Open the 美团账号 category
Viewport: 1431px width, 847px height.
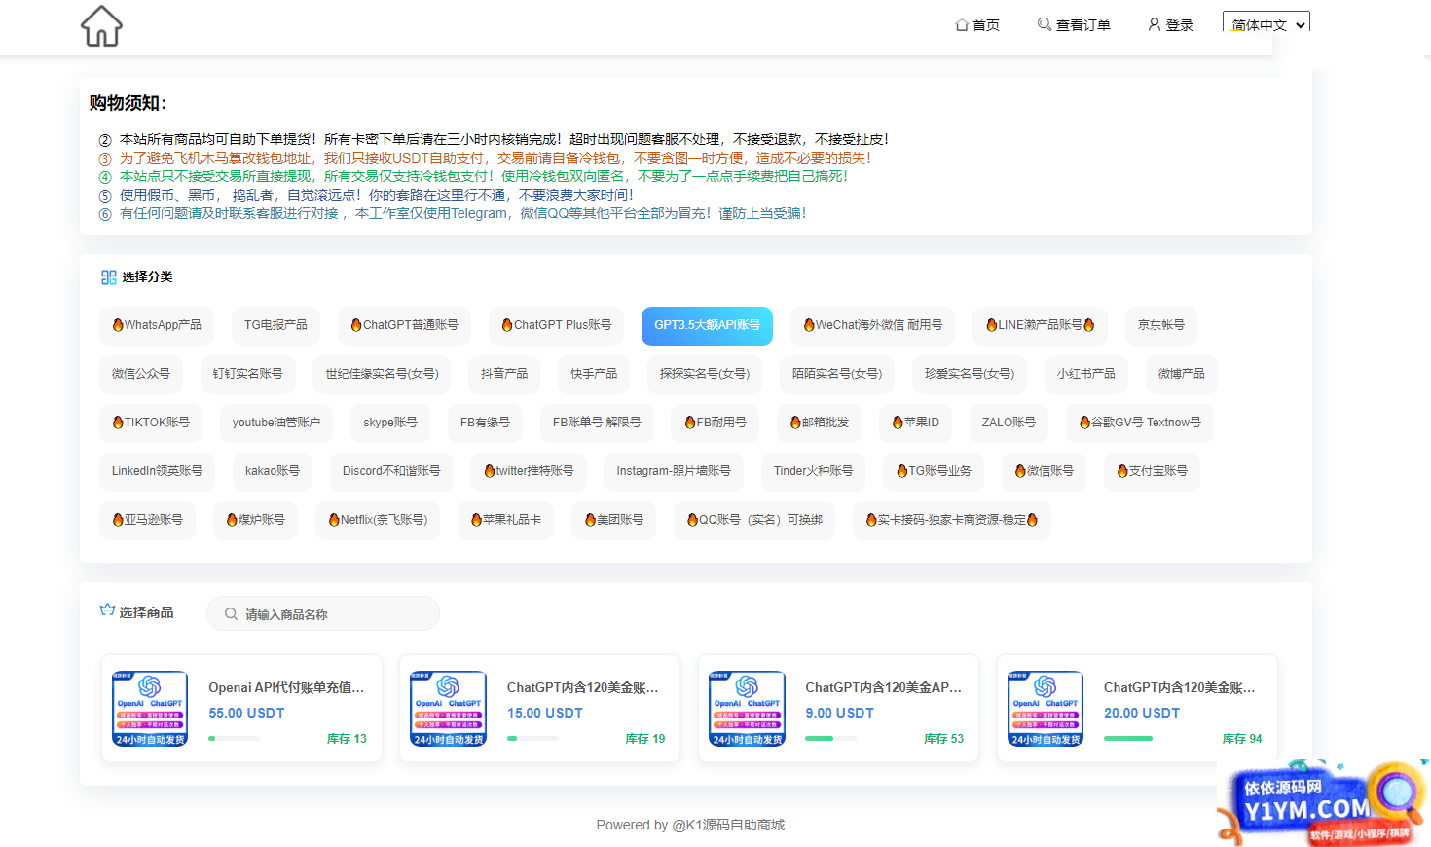tap(613, 520)
